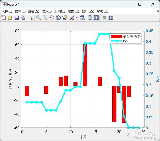Click the 0.25 right axis tick label
The height and width of the screenshot is (141, 160).
coord(150,74)
